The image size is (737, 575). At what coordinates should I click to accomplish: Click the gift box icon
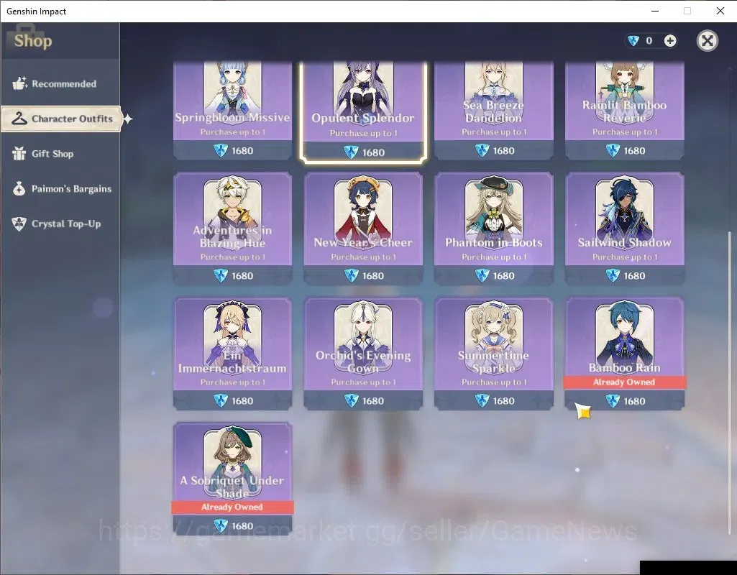tap(19, 154)
